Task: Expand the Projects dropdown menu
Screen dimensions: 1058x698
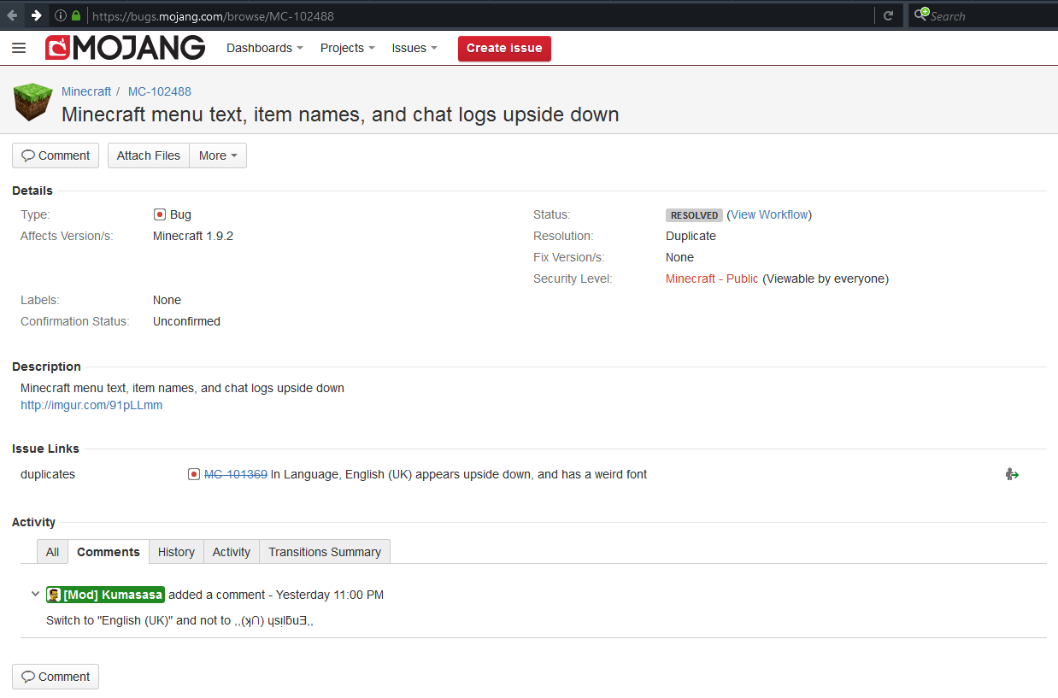Action: click(x=347, y=49)
